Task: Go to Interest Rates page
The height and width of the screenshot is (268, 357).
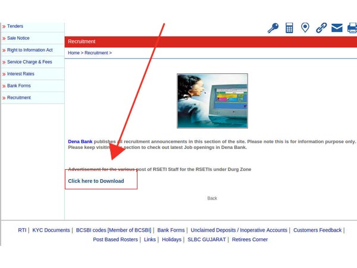Action: [21, 74]
